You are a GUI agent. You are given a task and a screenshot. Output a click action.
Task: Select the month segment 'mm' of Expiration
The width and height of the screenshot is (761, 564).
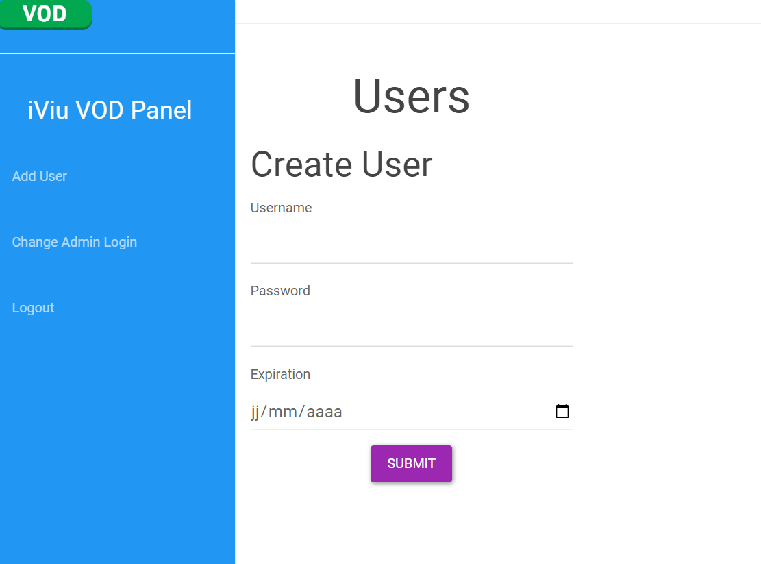click(282, 412)
